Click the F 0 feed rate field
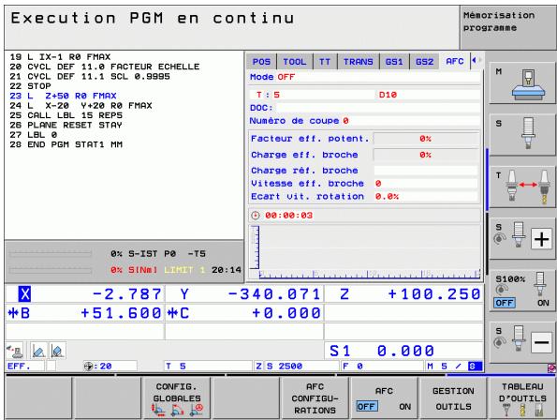 click(382, 366)
